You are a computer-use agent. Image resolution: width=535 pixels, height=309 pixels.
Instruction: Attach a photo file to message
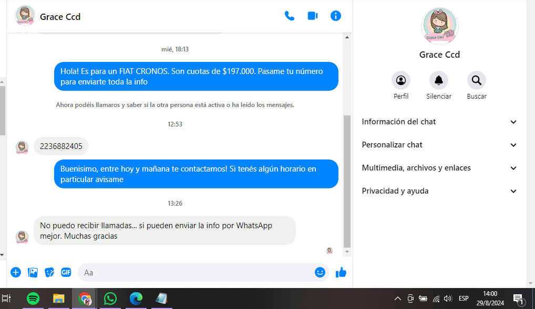point(33,272)
